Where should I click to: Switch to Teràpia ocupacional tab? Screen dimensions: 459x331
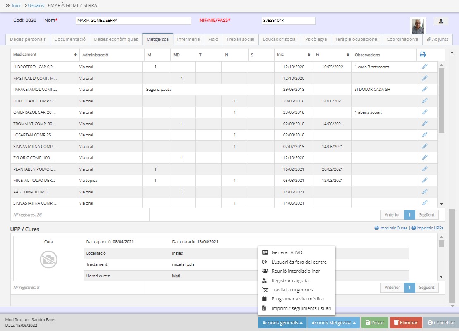tap(357, 39)
